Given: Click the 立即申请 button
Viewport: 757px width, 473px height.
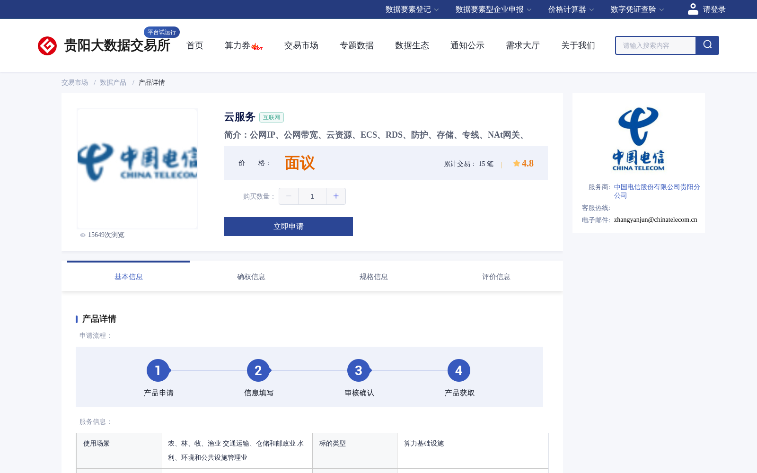Looking at the screenshot, I should tap(289, 227).
